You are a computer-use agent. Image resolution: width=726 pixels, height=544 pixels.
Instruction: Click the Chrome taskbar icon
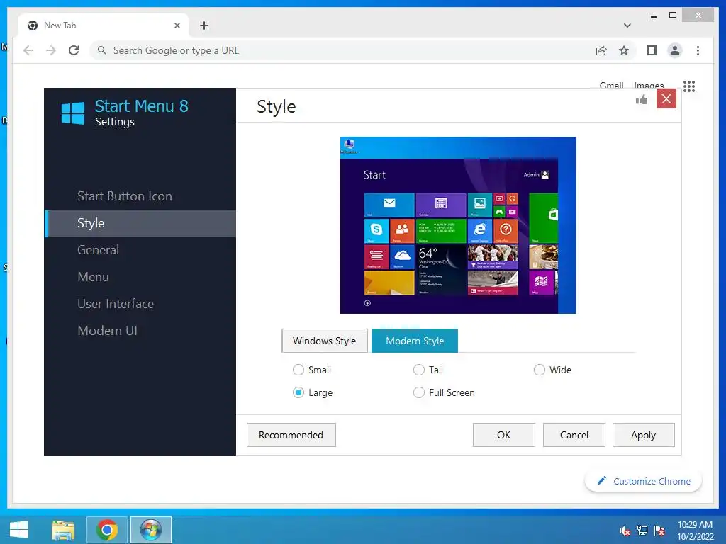pos(107,530)
